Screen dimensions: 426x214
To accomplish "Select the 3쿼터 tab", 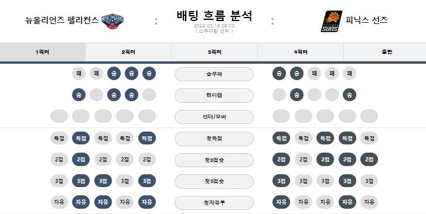I will point(214,52).
